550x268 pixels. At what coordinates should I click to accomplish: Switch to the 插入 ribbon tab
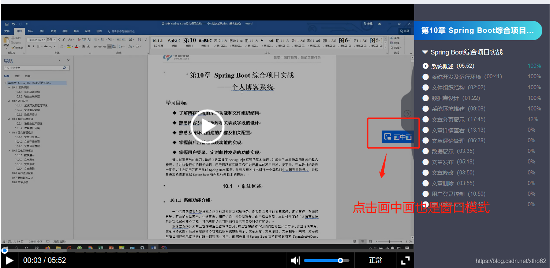tap(31, 31)
